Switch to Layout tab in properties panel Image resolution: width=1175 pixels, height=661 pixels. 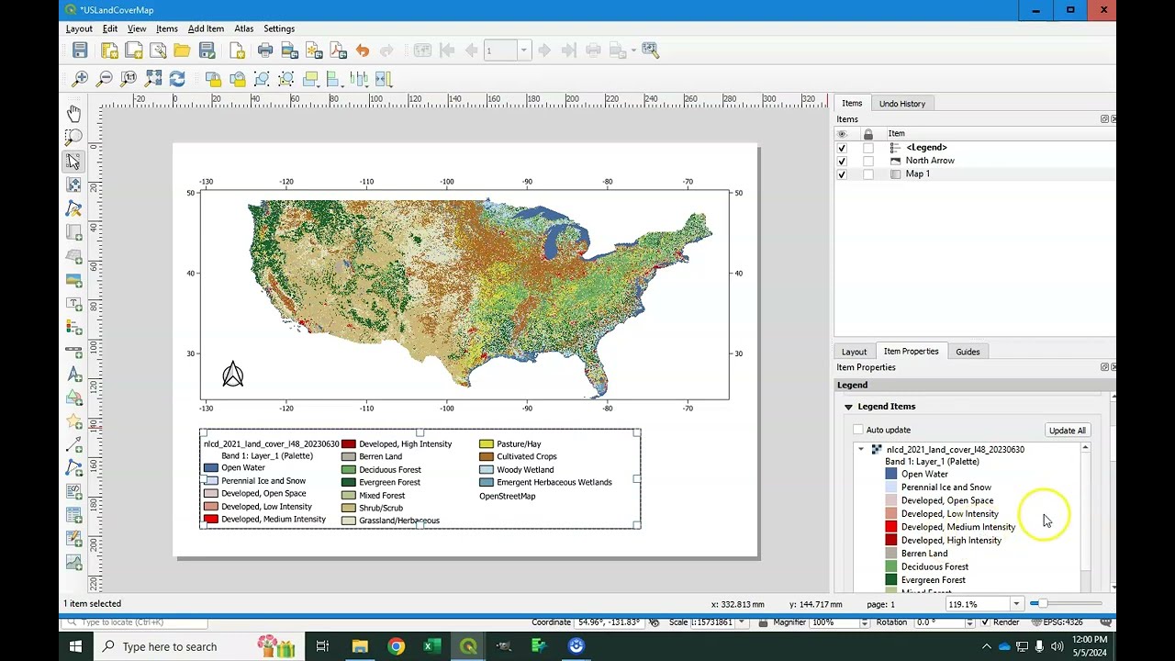pyautogui.click(x=854, y=352)
